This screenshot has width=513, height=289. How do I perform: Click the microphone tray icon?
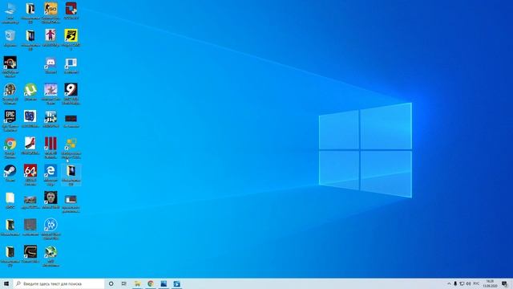pyautogui.click(x=455, y=283)
